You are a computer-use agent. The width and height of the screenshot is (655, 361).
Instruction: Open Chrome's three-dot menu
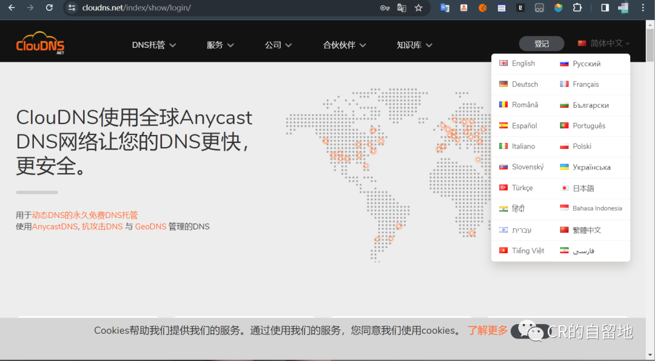643,8
